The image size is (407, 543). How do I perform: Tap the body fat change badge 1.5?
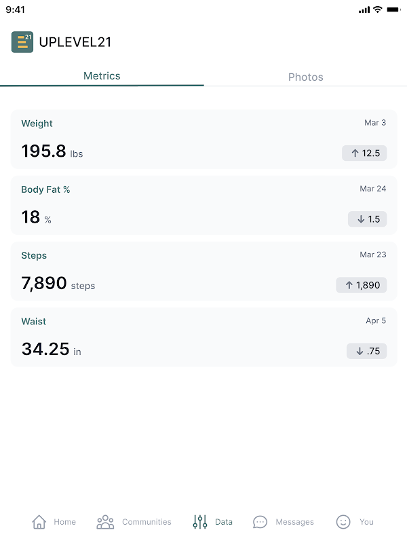(x=367, y=219)
